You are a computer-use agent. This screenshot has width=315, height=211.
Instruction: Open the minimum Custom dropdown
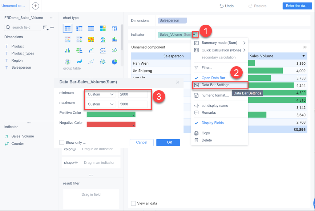[x=100, y=94]
